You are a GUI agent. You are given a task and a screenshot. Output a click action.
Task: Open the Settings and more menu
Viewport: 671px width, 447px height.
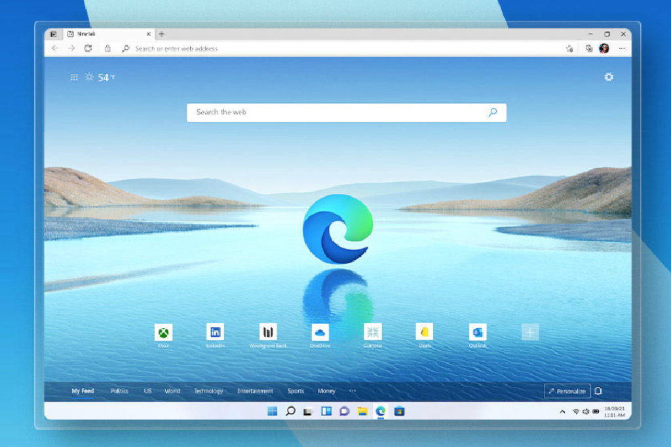(x=622, y=48)
